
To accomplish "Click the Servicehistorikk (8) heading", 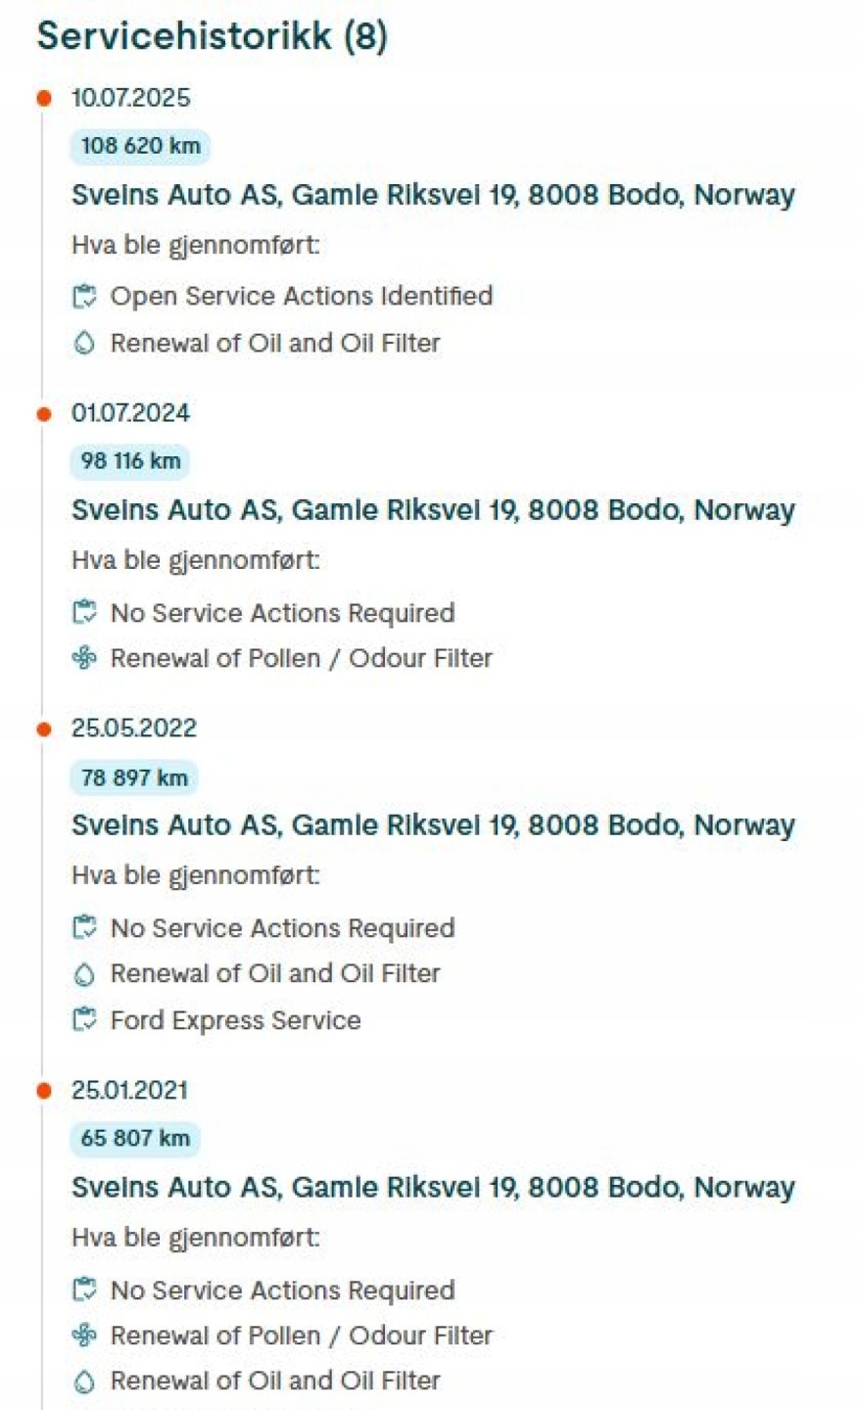I will click(x=213, y=36).
